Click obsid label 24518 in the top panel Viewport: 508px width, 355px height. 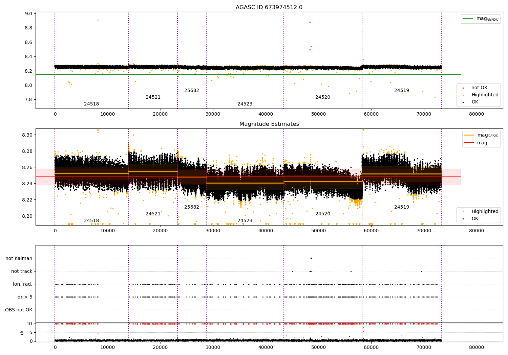tap(91, 104)
